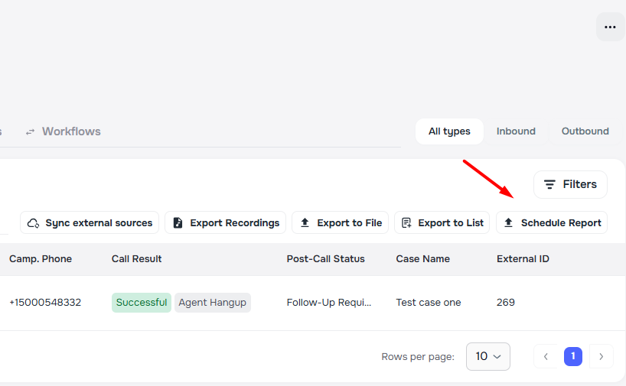Switch to the Workflows tab
The height and width of the screenshot is (386, 626).
[70, 131]
